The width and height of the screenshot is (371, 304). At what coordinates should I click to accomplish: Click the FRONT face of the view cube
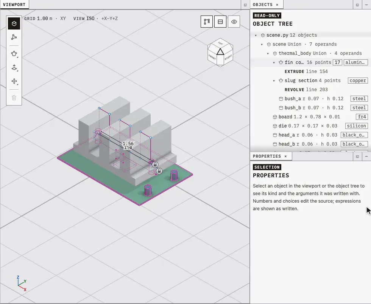pyautogui.click(x=212, y=57)
